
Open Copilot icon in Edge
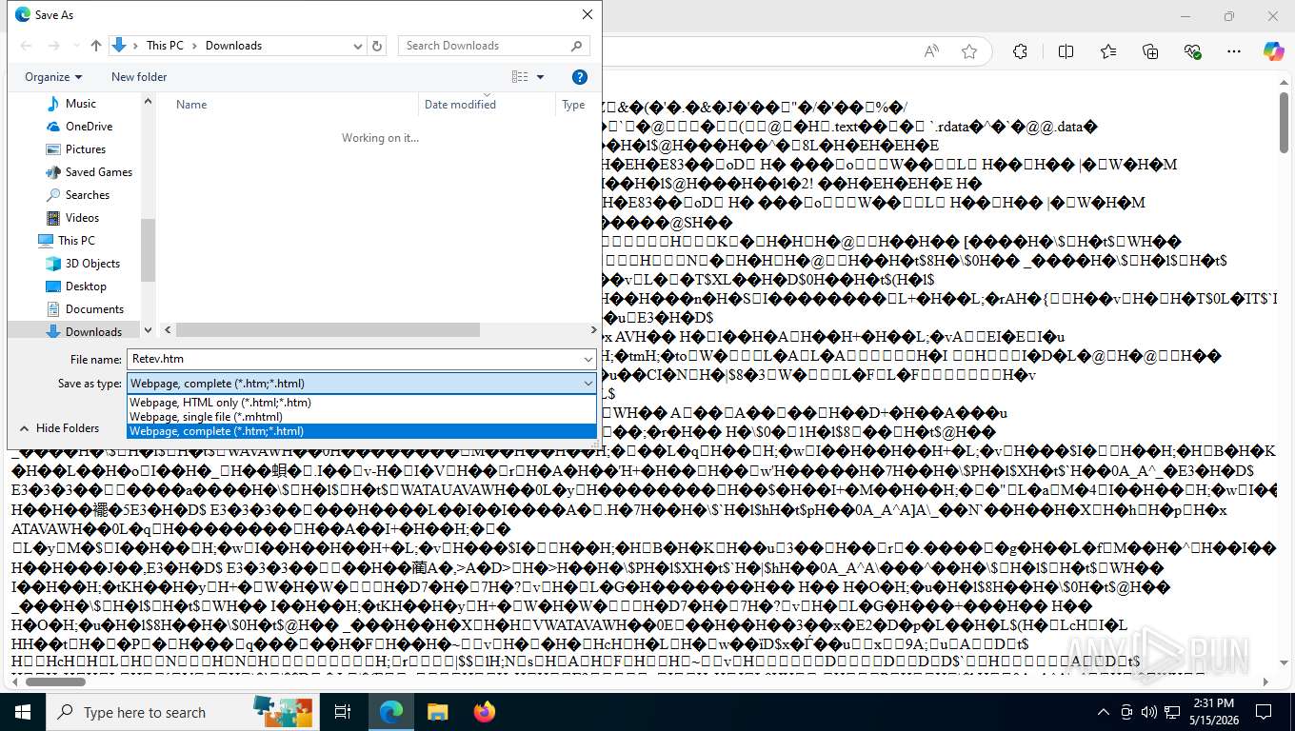coord(1273,51)
